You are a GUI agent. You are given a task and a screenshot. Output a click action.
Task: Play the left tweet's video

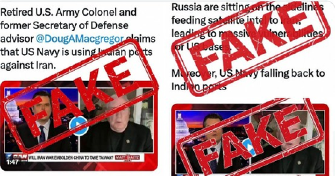click(78, 126)
